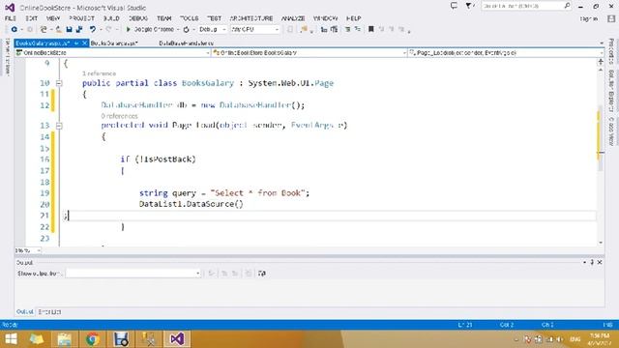Open the VIEW menu
Image resolution: width=619 pixels, height=348 pixels.
tap(53, 18)
